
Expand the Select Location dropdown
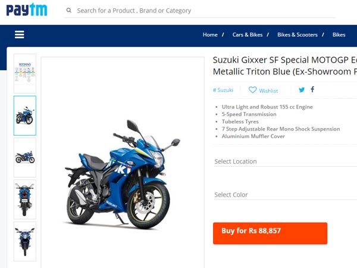click(x=286, y=161)
